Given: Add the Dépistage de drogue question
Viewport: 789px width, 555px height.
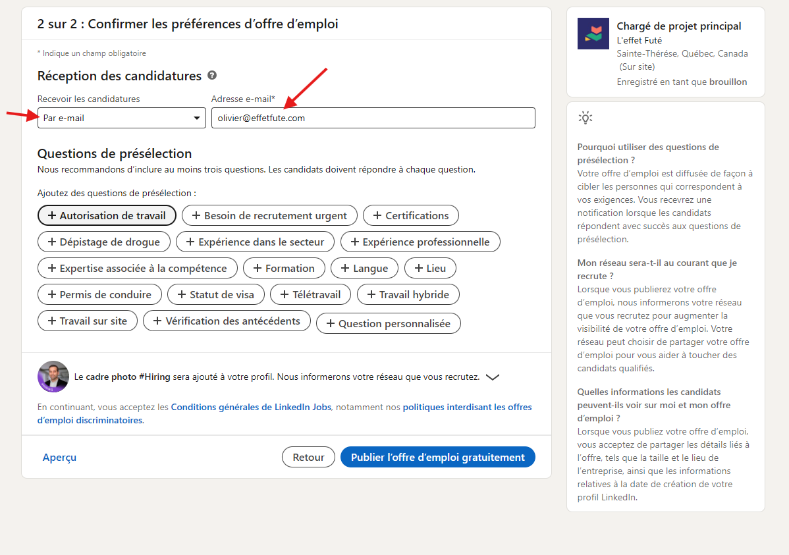Looking at the screenshot, I should click(x=103, y=242).
